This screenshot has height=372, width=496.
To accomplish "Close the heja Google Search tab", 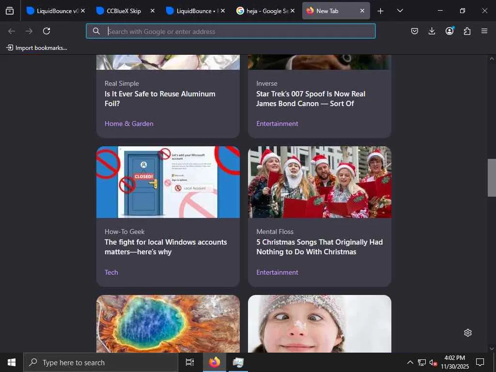I will pos(293,11).
